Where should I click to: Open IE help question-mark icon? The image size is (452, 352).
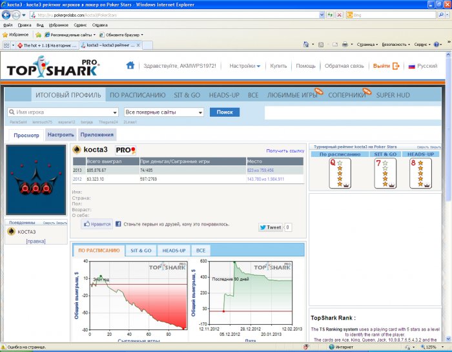[437, 45]
